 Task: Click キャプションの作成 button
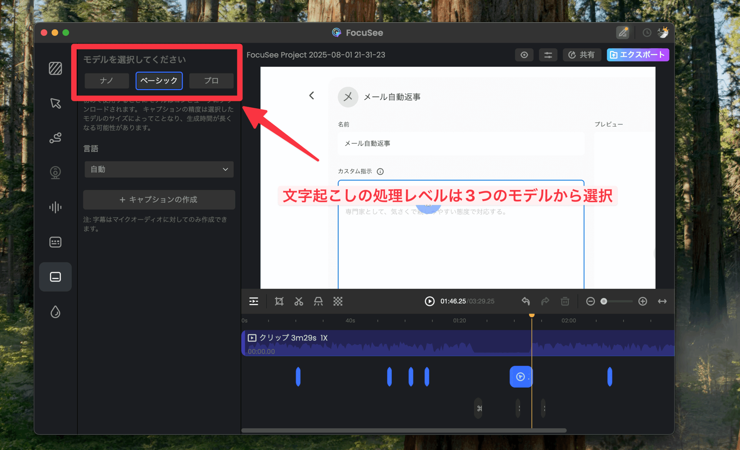pyautogui.click(x=159, y=200)
